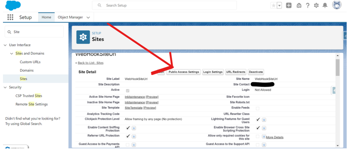Open the Help question mark icon
Screen dimensions: 349x150
point(308,6)
